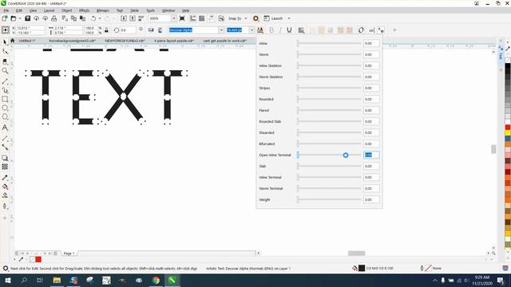The height and width of the screenshot is (287, 511).
Task: Click the Import icon in the toolbar
Action: coord(124,18)
